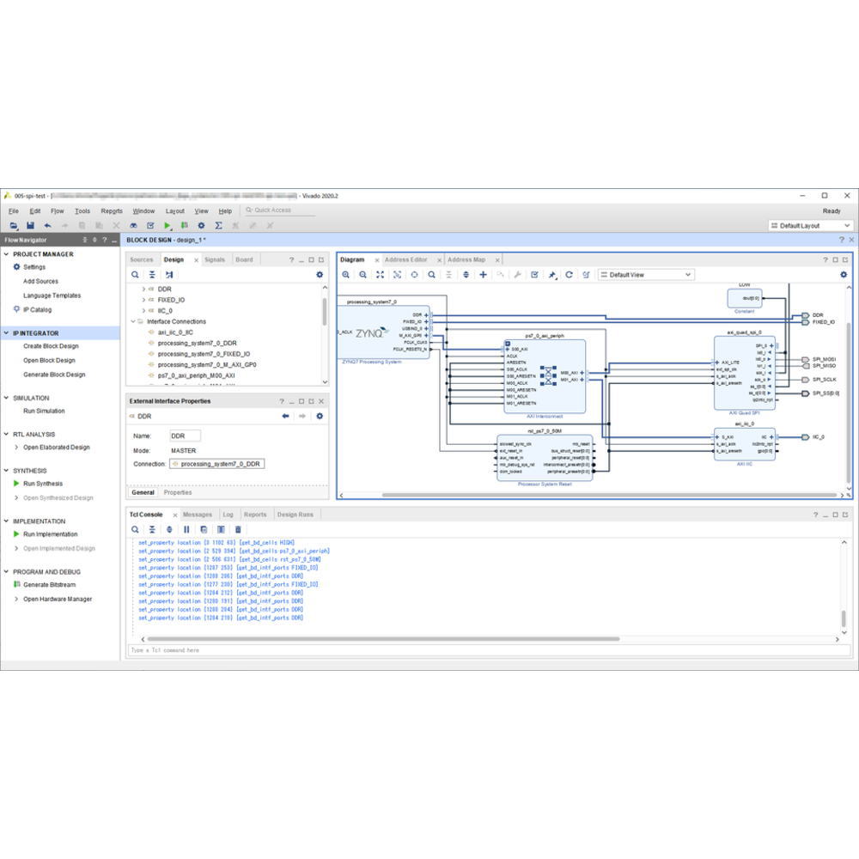Screen dimensions: 859x859
Task: Zoom out on the block diagram
Action: pos(362,275)
